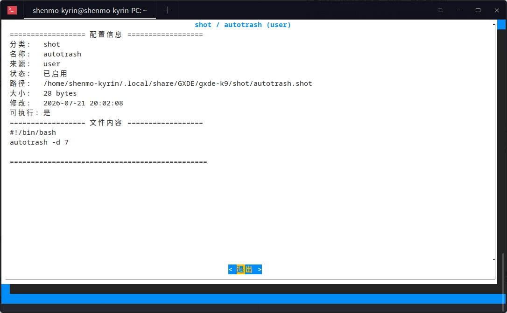Click the 'autotrash -d 7' command line
The image size is (507, 313).
[x=39, y=142]
